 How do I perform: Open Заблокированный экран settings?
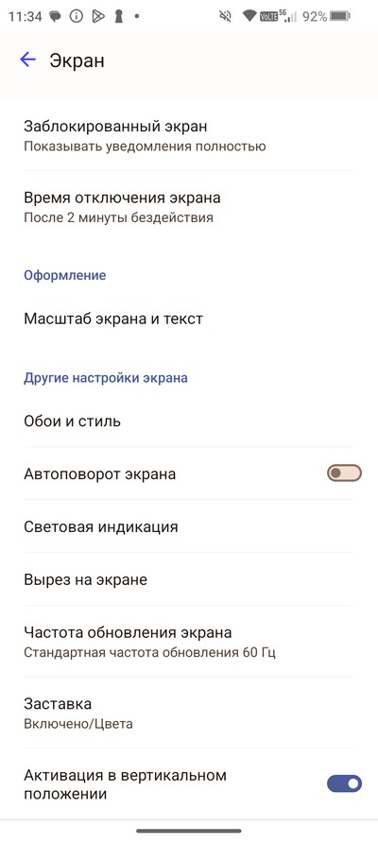tap(189, 135)
